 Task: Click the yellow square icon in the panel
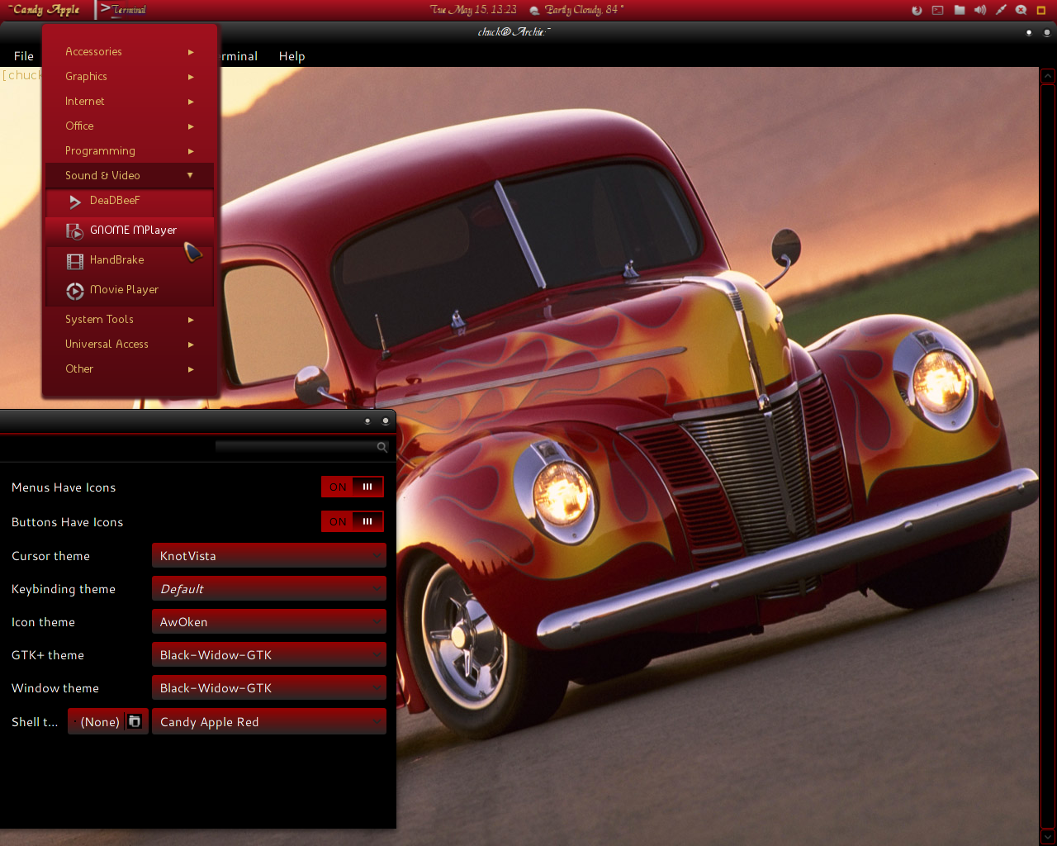[x=1041, y=10]
